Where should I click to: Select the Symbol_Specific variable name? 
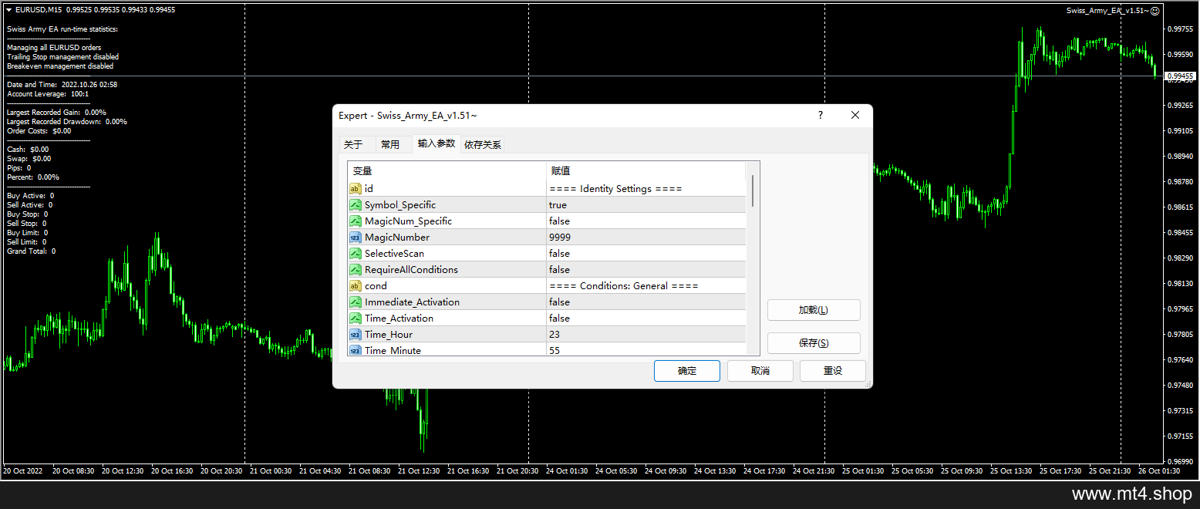(x=400, y=205)
